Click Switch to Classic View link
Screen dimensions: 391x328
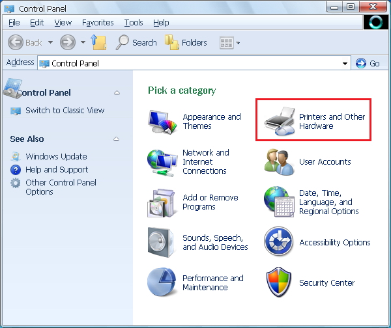[x=65, y=111]
